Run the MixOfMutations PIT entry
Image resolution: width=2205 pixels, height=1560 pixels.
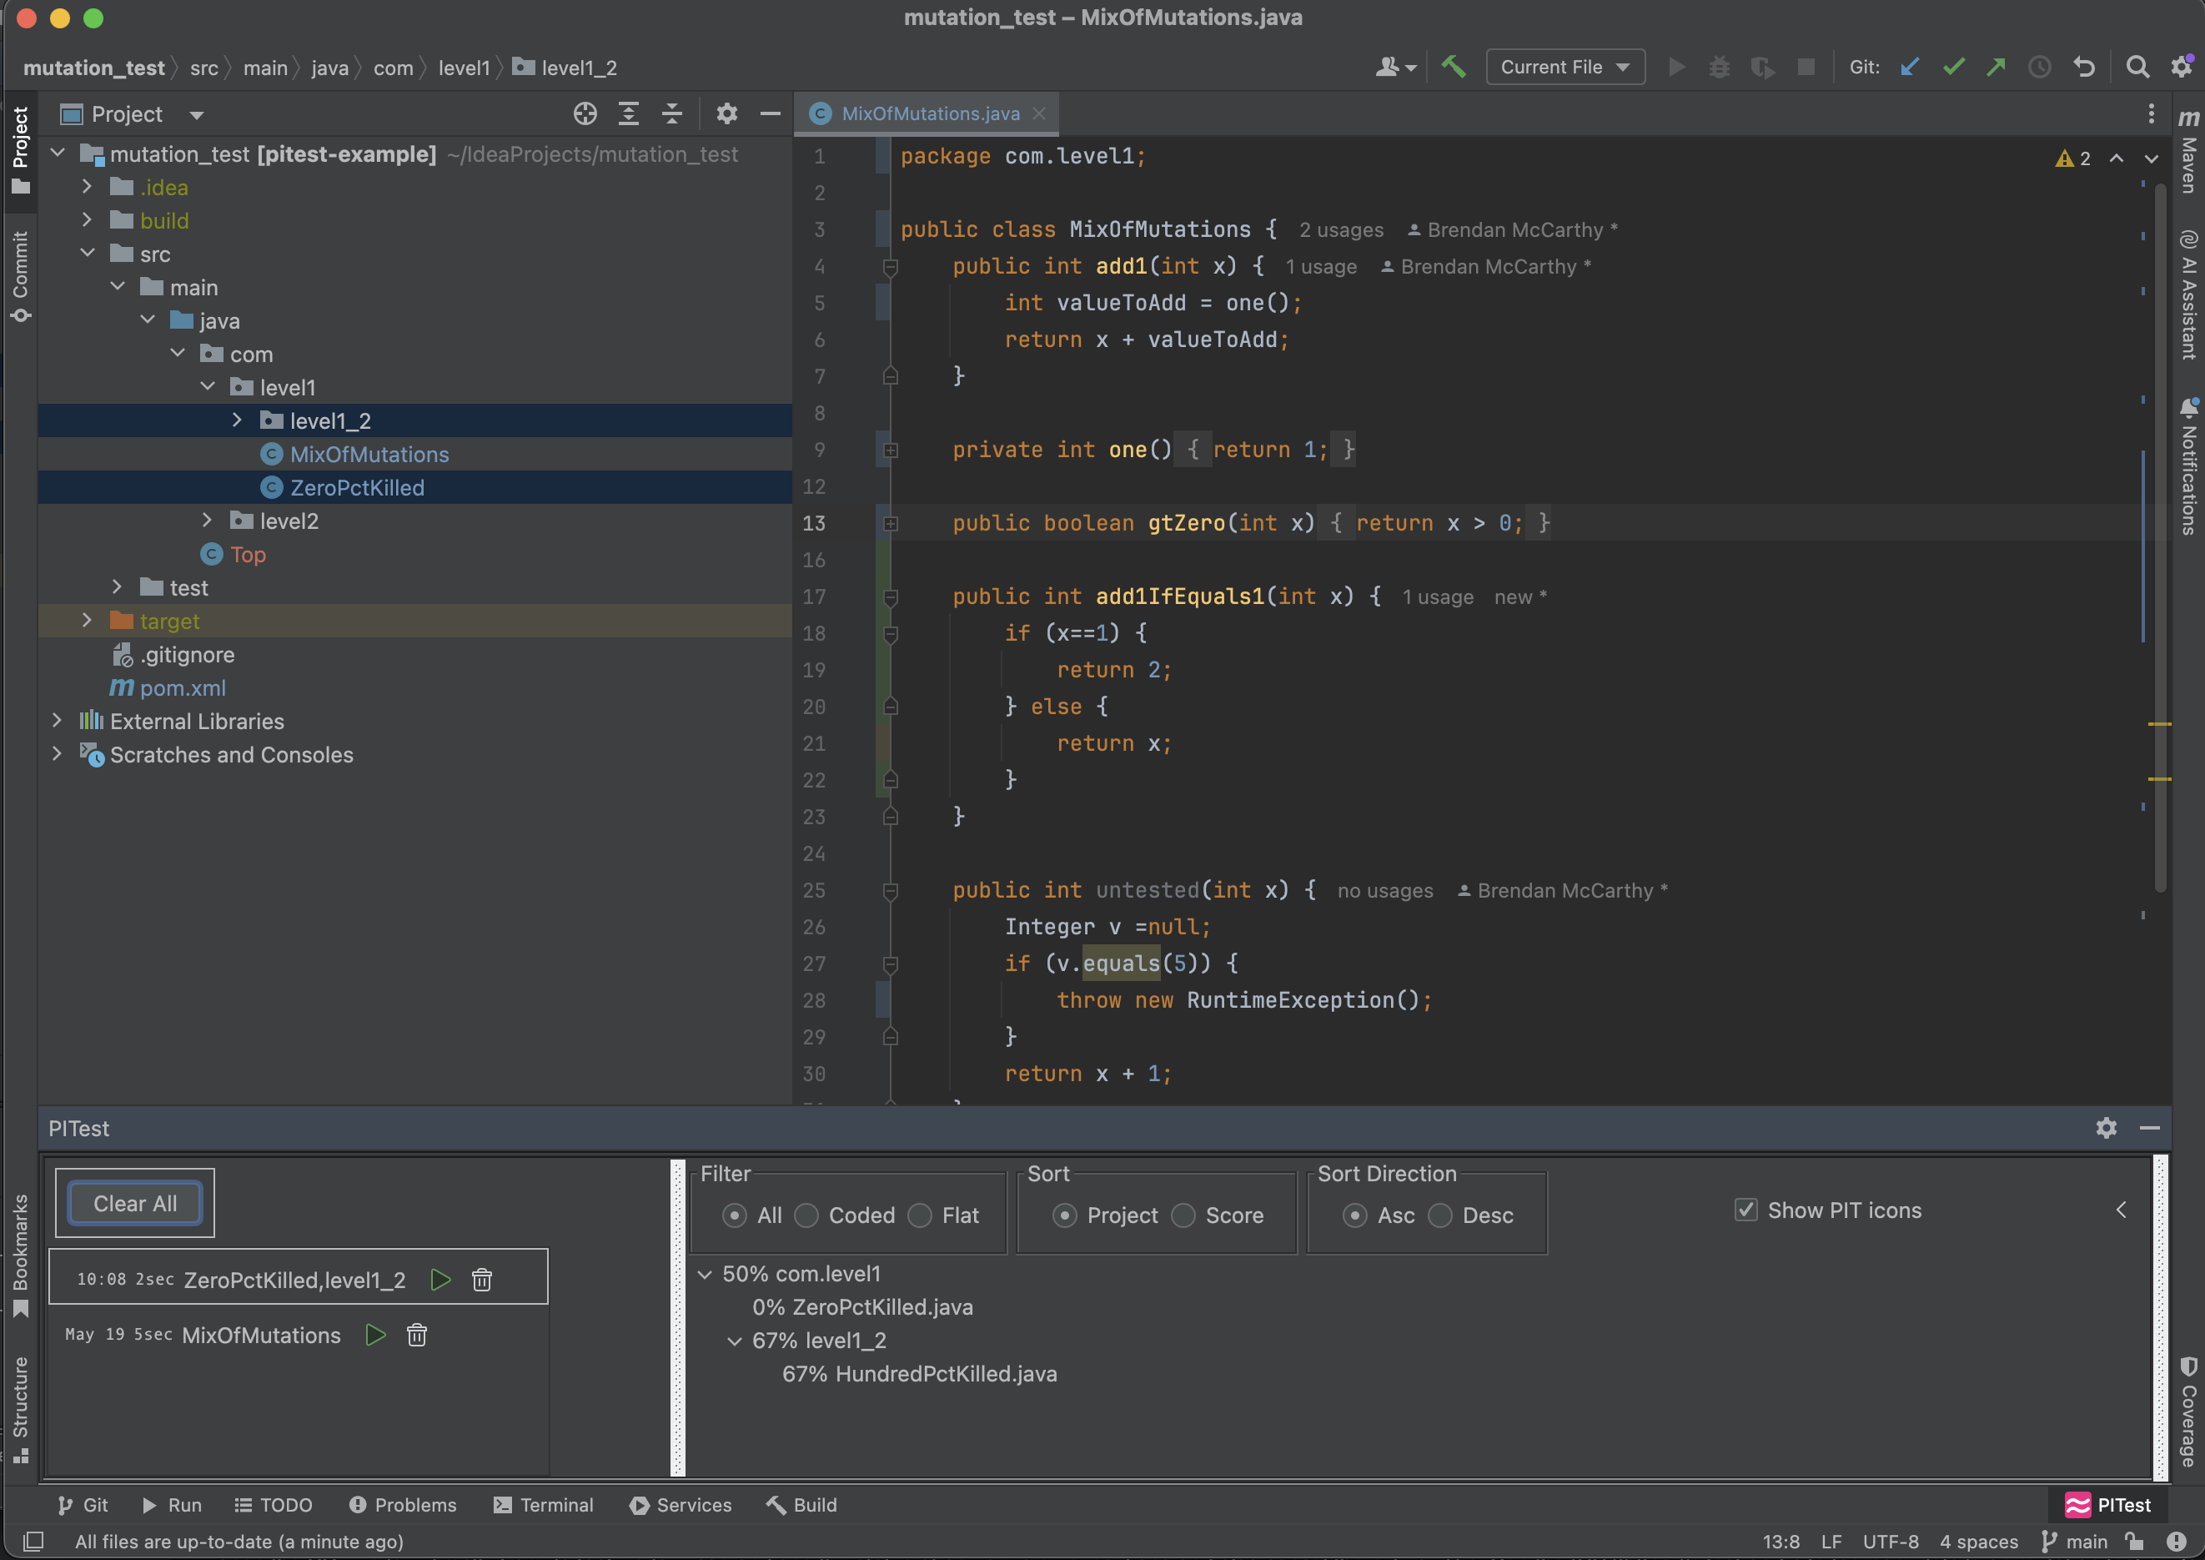point(375,1336)
